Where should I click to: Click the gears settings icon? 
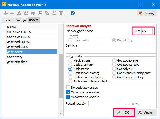47,13
